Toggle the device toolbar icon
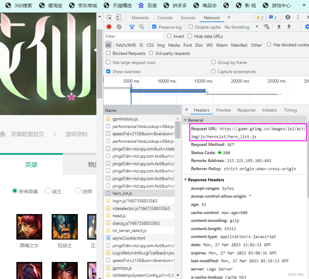Viewport: 309px width, 279px height. click(x=119, y=18)
